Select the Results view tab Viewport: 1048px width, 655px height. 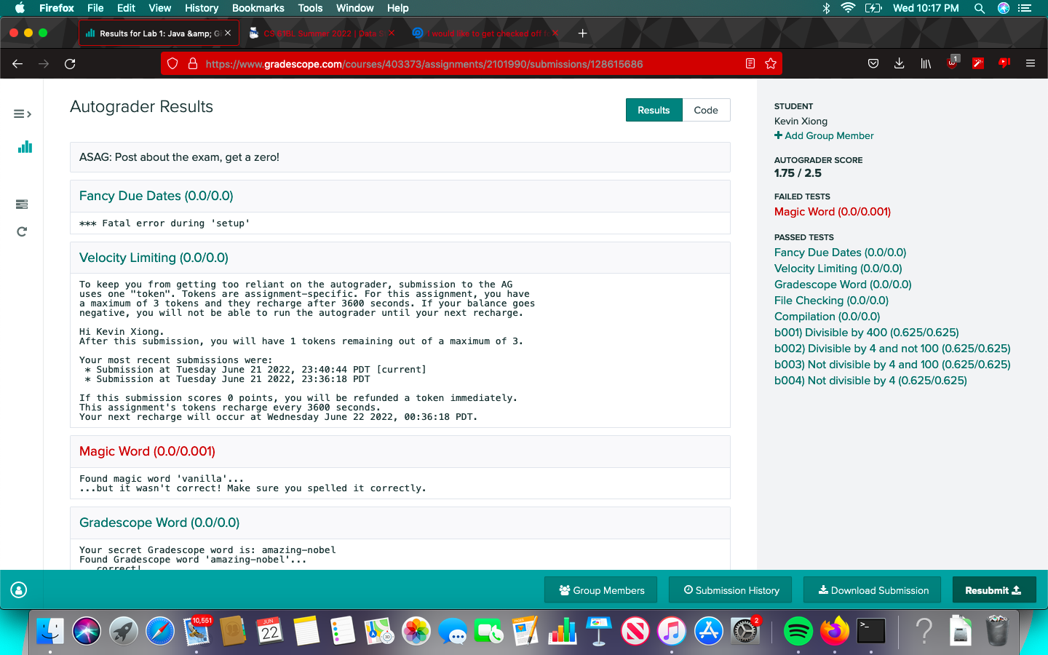[654, 110]
